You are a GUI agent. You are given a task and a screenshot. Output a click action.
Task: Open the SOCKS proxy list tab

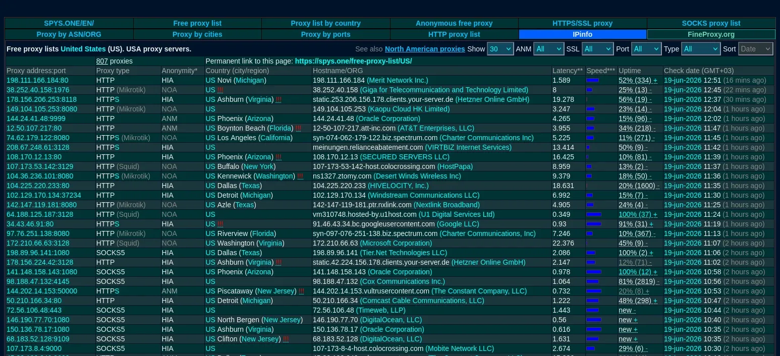(711, 23)
